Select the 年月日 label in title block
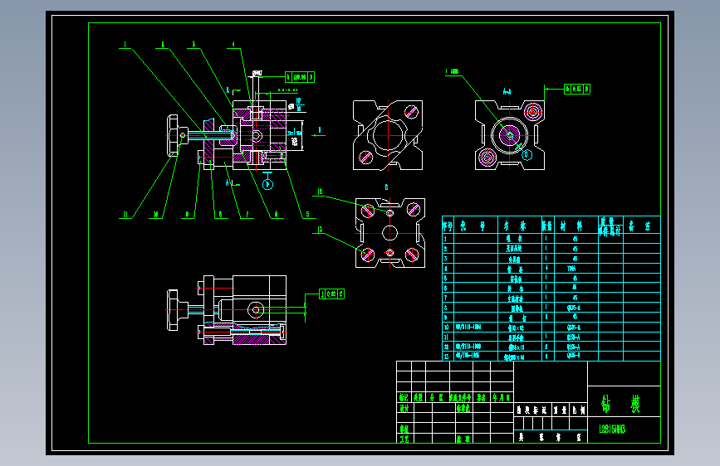The width and height of the screenshot is (720, 466). pyautogui.click(x=501, y=398)
